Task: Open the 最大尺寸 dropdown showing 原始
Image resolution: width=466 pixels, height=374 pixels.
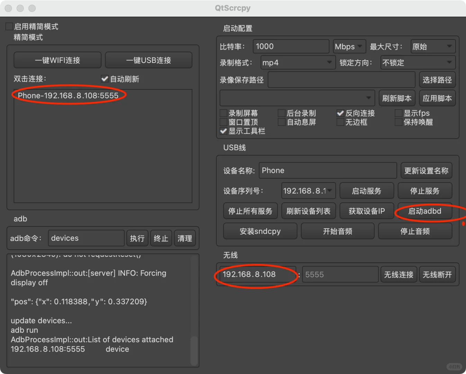Action: [432, 46]
